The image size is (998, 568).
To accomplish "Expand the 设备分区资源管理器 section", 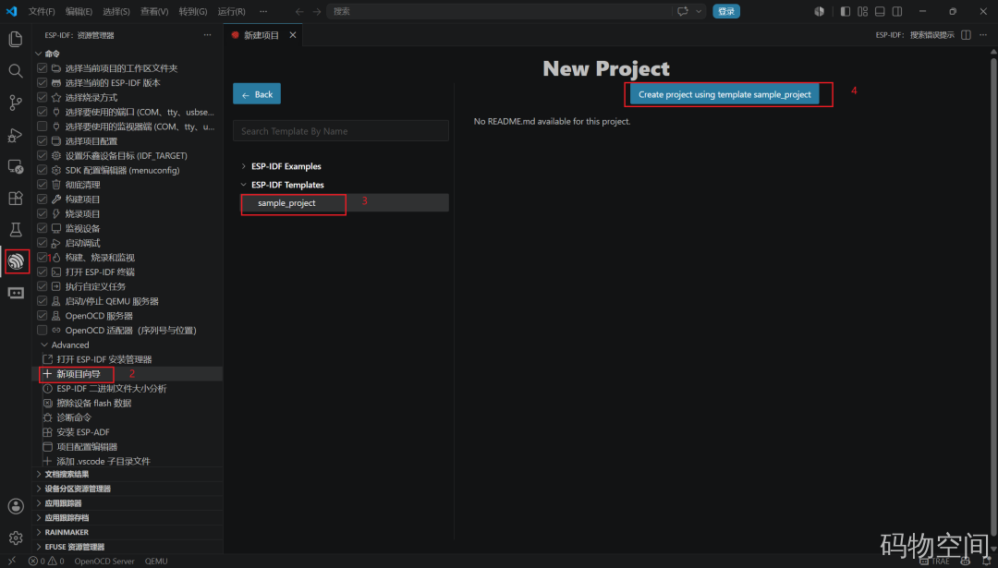I will tap(39, 489).
